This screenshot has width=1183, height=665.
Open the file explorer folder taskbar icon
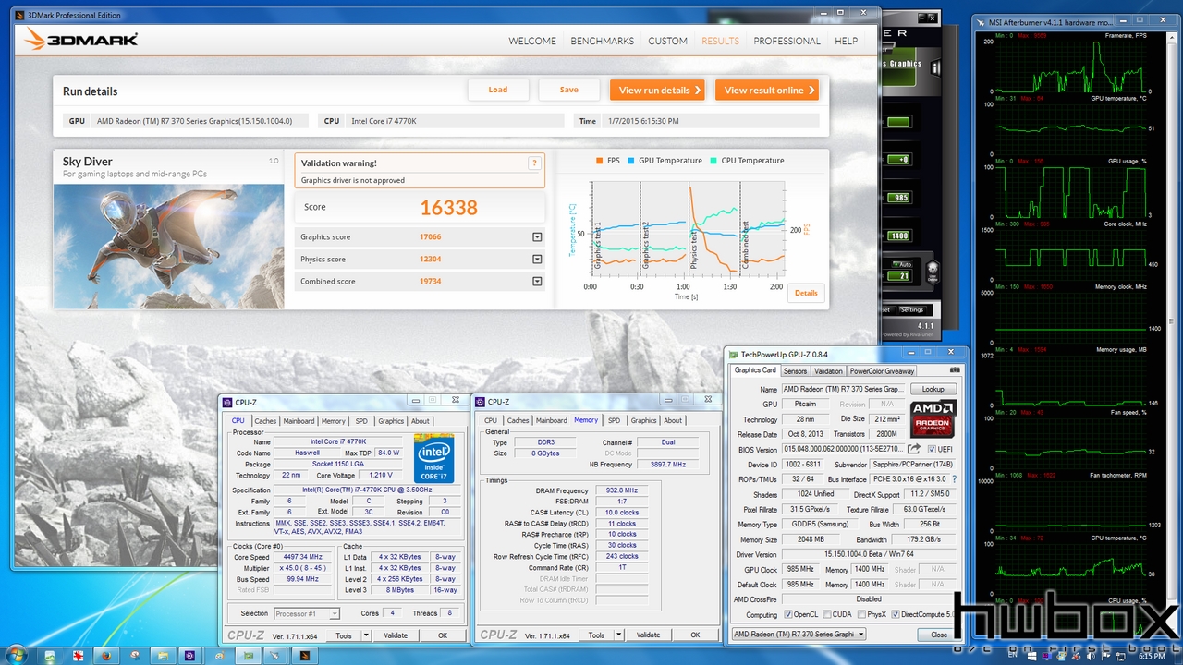162,655
